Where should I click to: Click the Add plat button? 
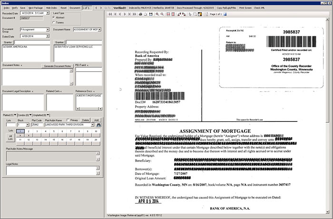(97, 120)
